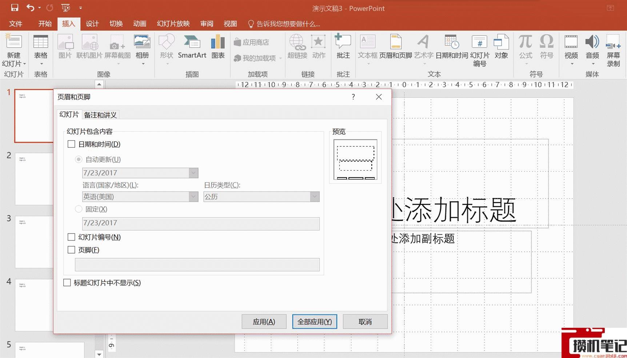Select the Fixed (固定) radio button

(x=79, y=209)
